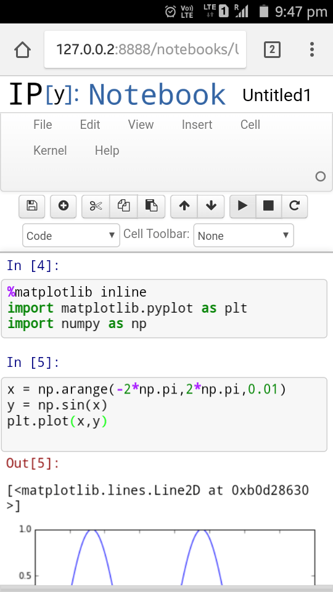Screen dimensions: 333x592
Task: Select the matplotlib import code cell
Action: 164,308
